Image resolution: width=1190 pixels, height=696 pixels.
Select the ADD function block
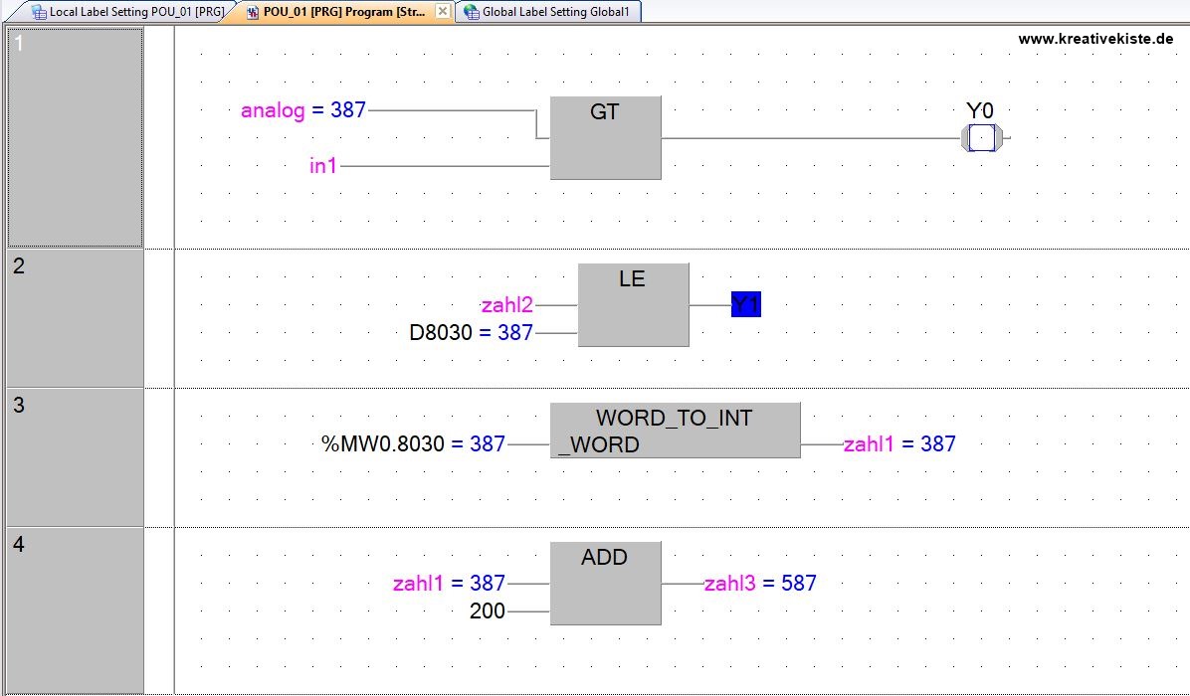(x=605, y=584)
